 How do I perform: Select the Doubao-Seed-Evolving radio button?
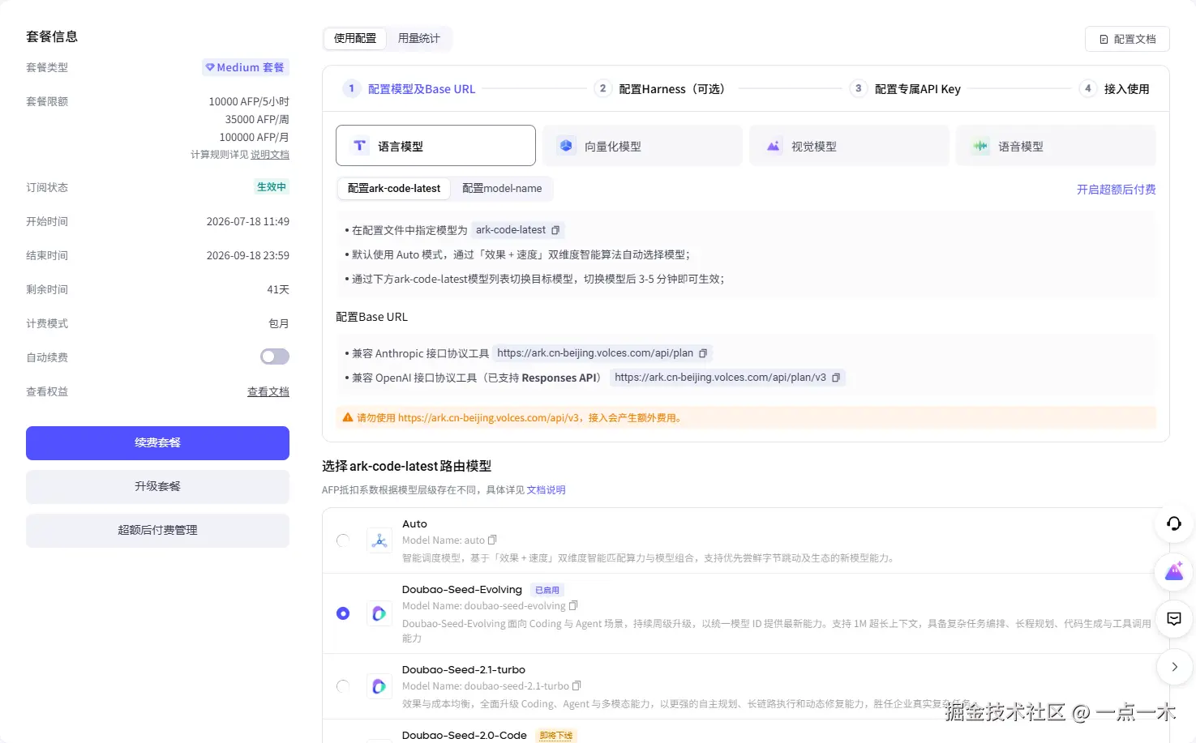point(343,613)
